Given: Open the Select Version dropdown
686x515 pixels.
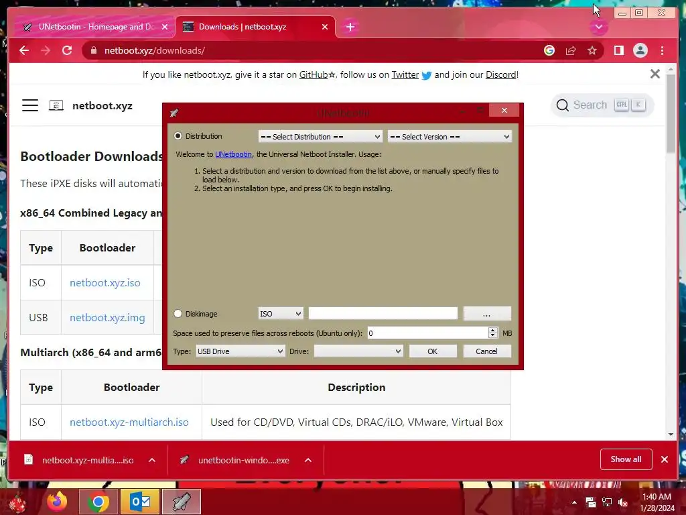Looking at the screenshot, I should coord(450,137).
